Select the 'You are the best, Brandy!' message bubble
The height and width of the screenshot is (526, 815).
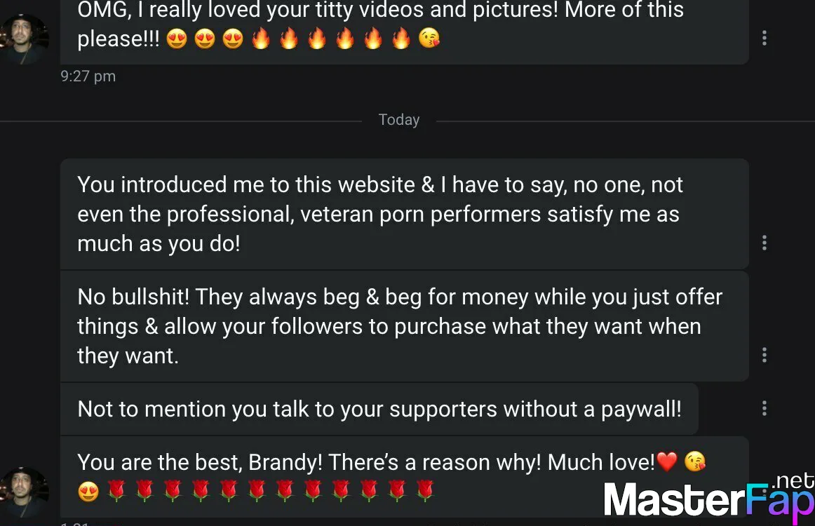point(405,477)
